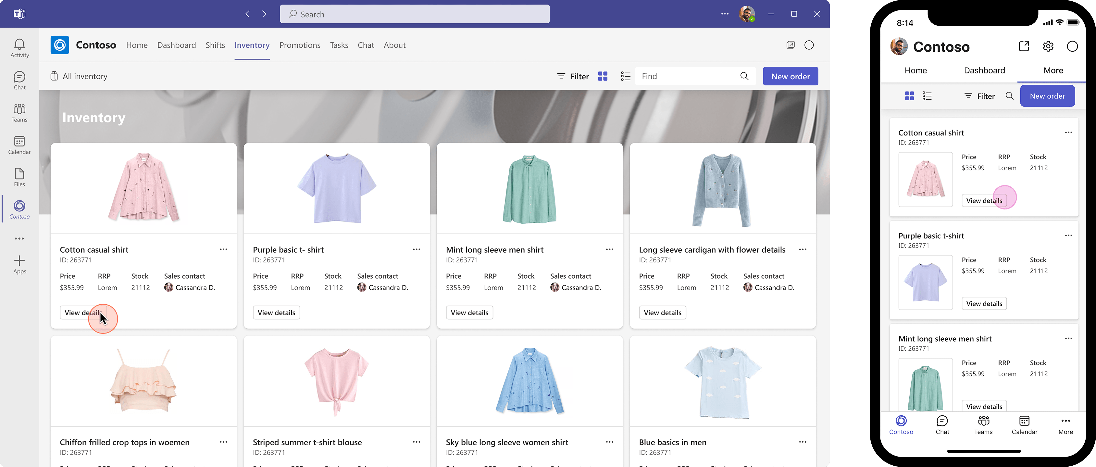Open Files in the Teams sidebar
This screenshot has width=1096, height=467.
[19, 177]
